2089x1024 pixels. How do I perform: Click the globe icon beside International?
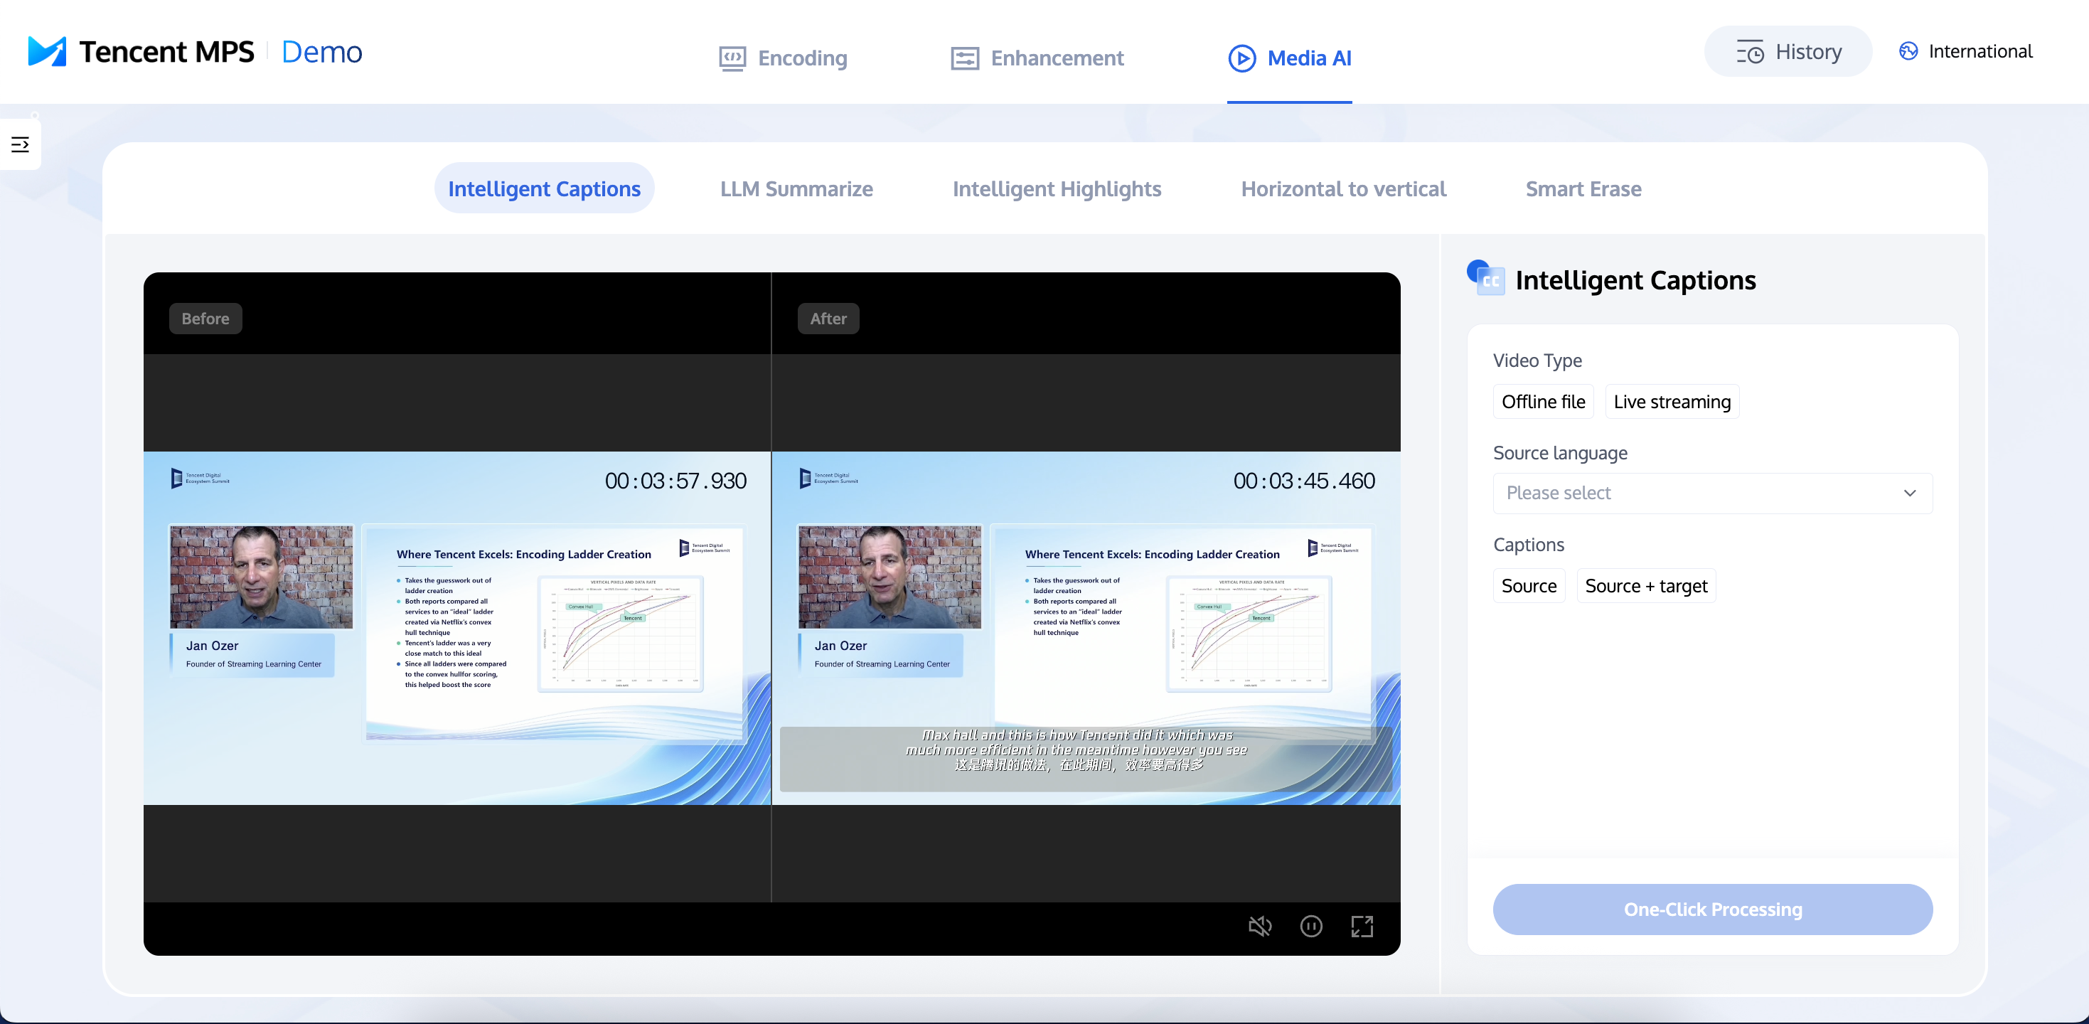click(1908, 52)
